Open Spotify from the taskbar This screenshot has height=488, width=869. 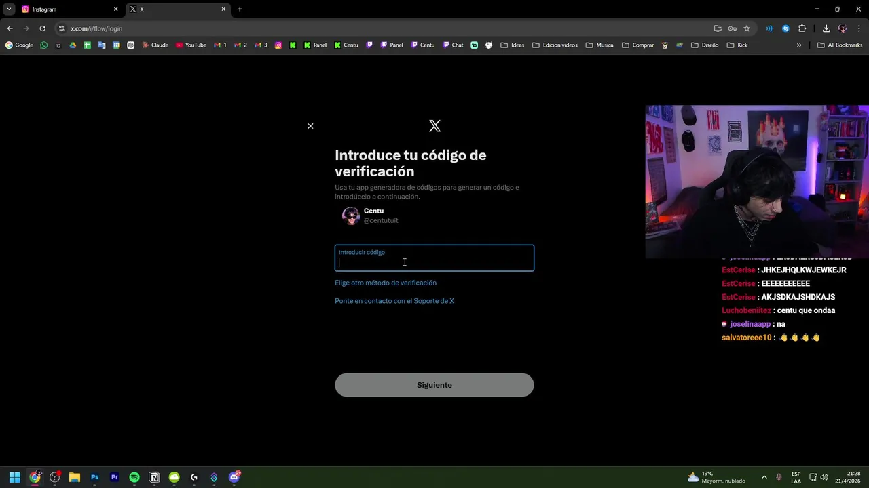134,477
